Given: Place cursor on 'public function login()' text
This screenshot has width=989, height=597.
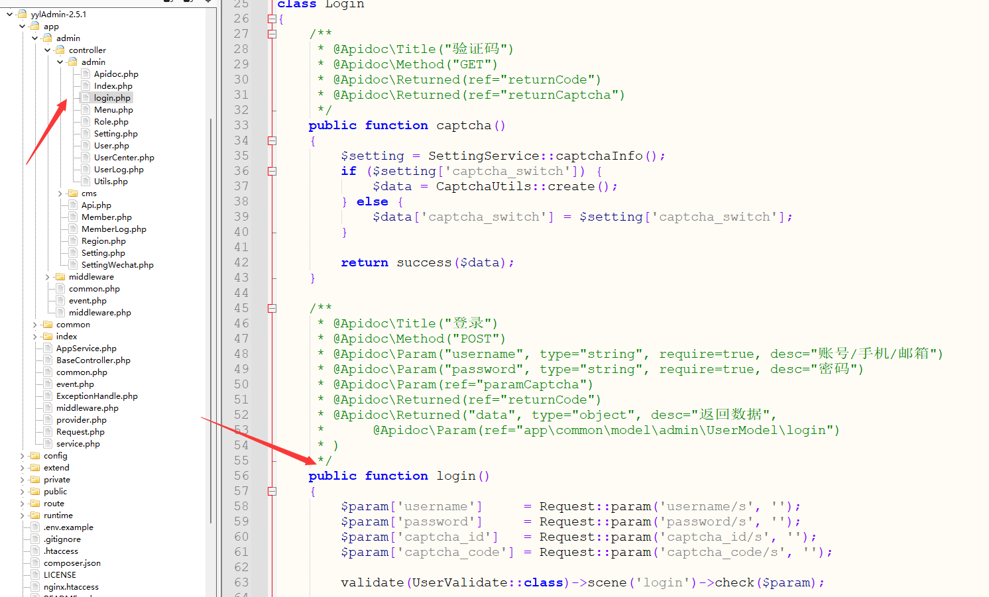Looking at the screenshot, I should pyautogui.click(x=399, y=476).
